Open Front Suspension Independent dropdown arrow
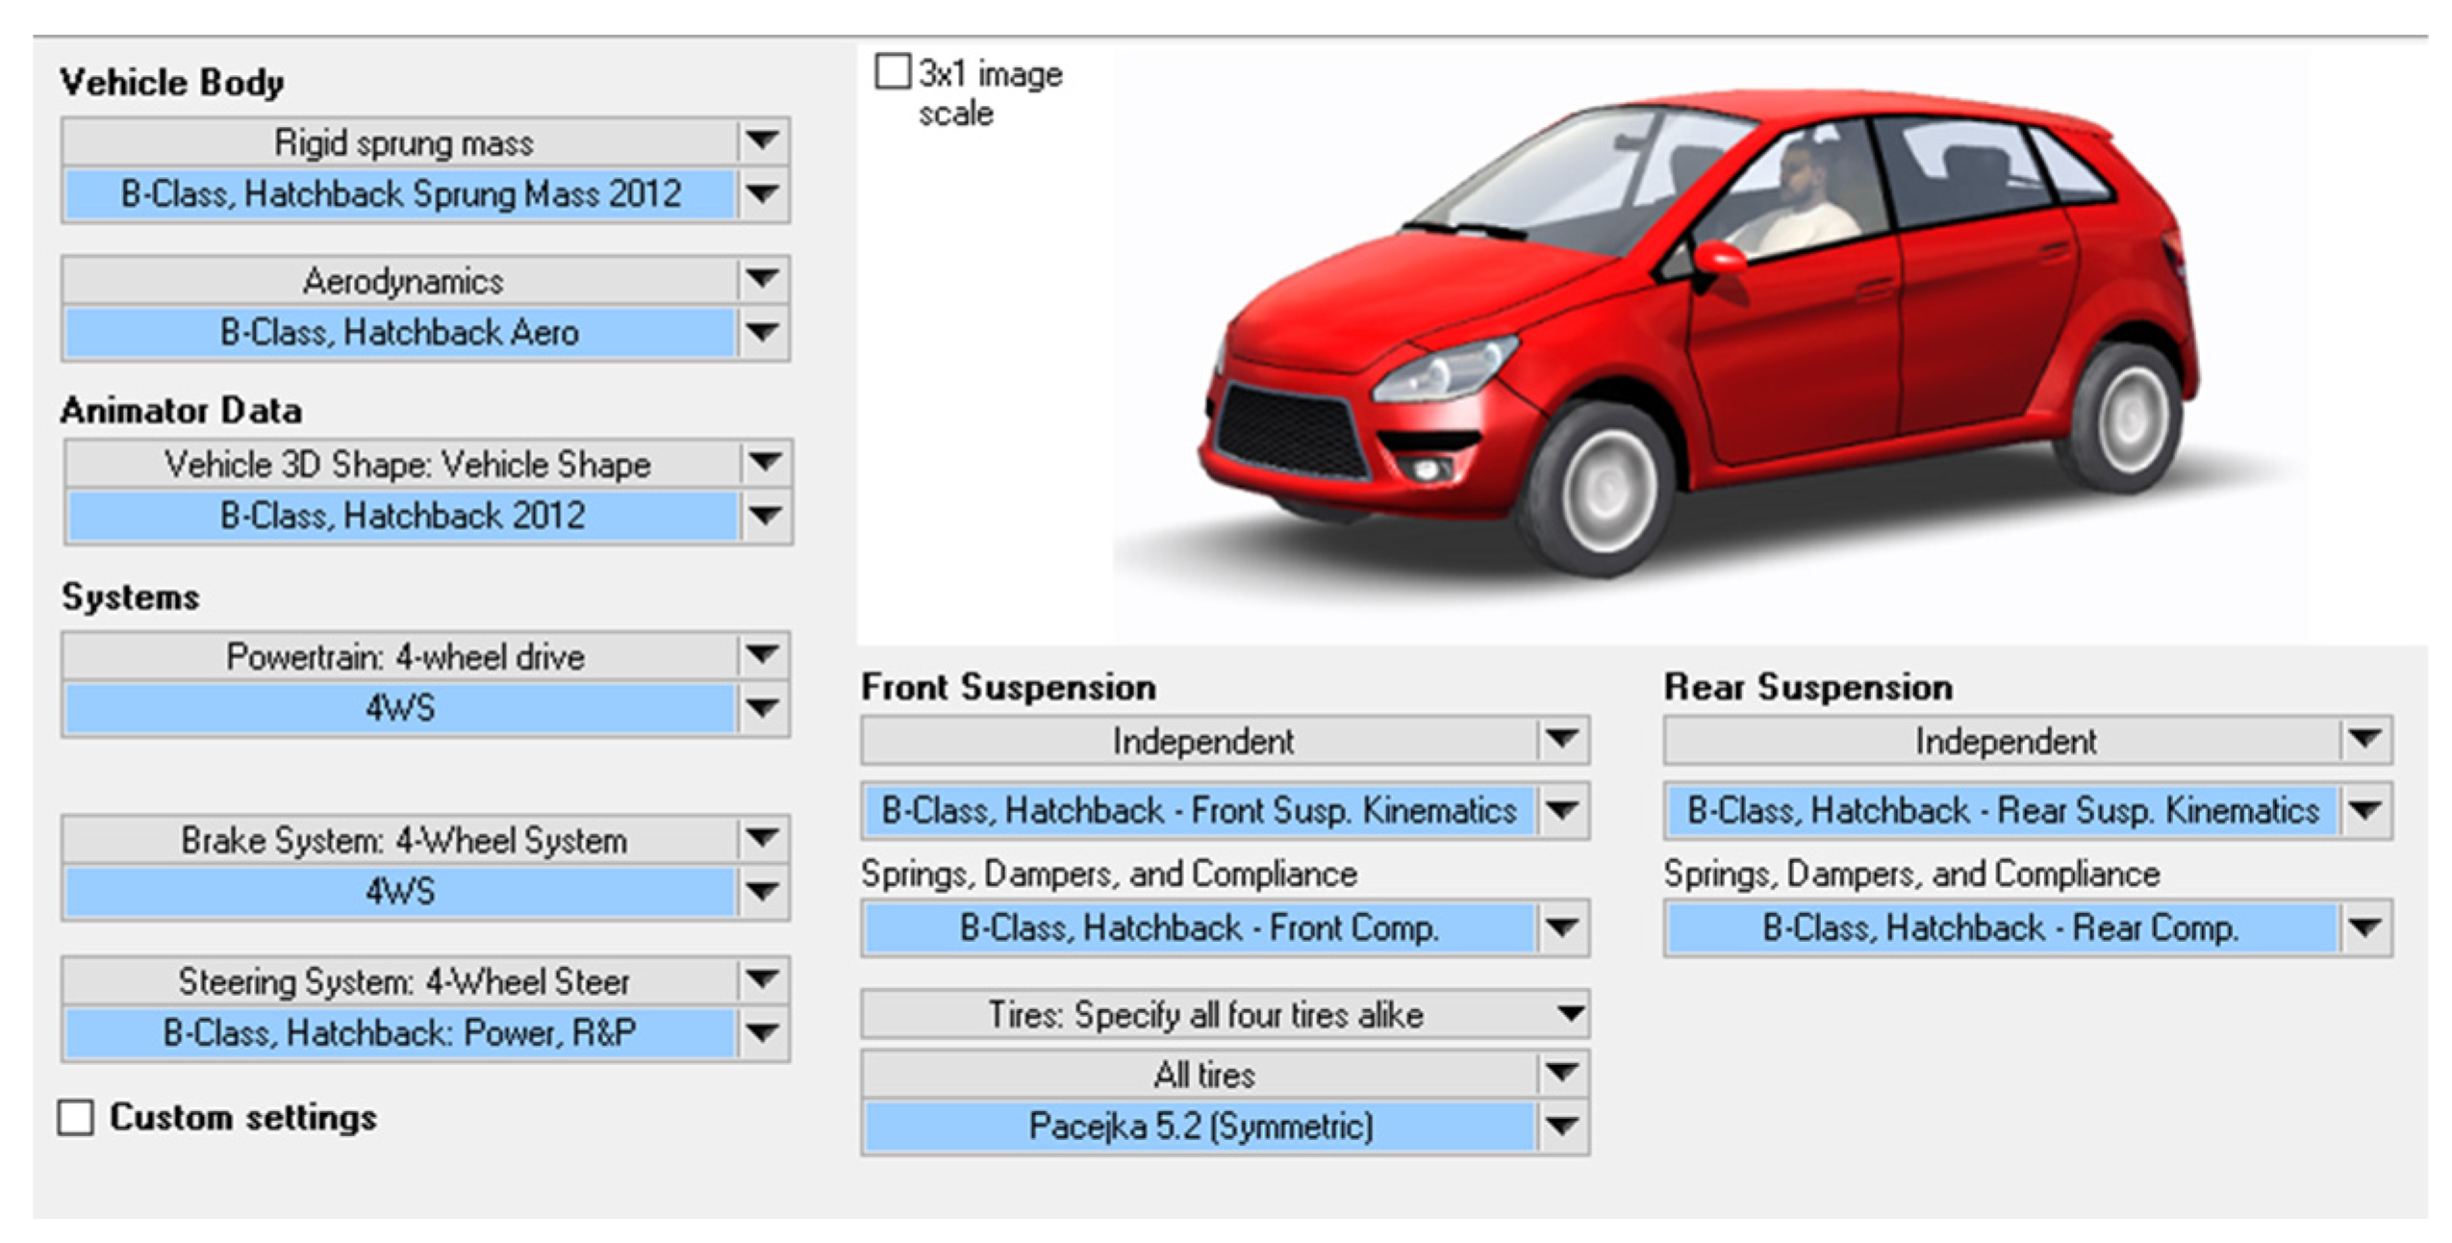This screenshot has height=1243, width=2452. click(x=1561, y=740)
